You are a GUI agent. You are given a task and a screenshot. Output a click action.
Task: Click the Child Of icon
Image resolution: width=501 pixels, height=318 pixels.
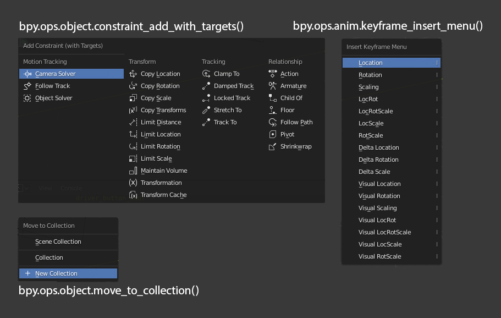tap(273, 98)
